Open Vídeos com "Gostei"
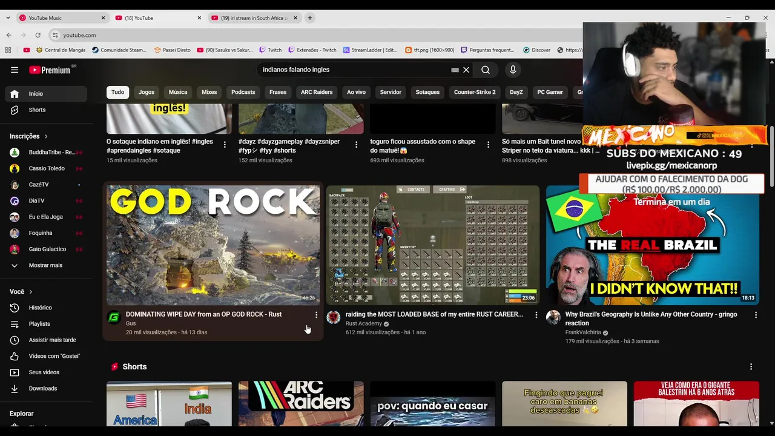 coord(46,356)
